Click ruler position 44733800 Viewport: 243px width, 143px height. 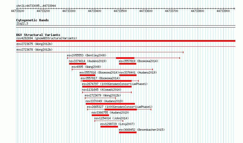tap(197, 11)
